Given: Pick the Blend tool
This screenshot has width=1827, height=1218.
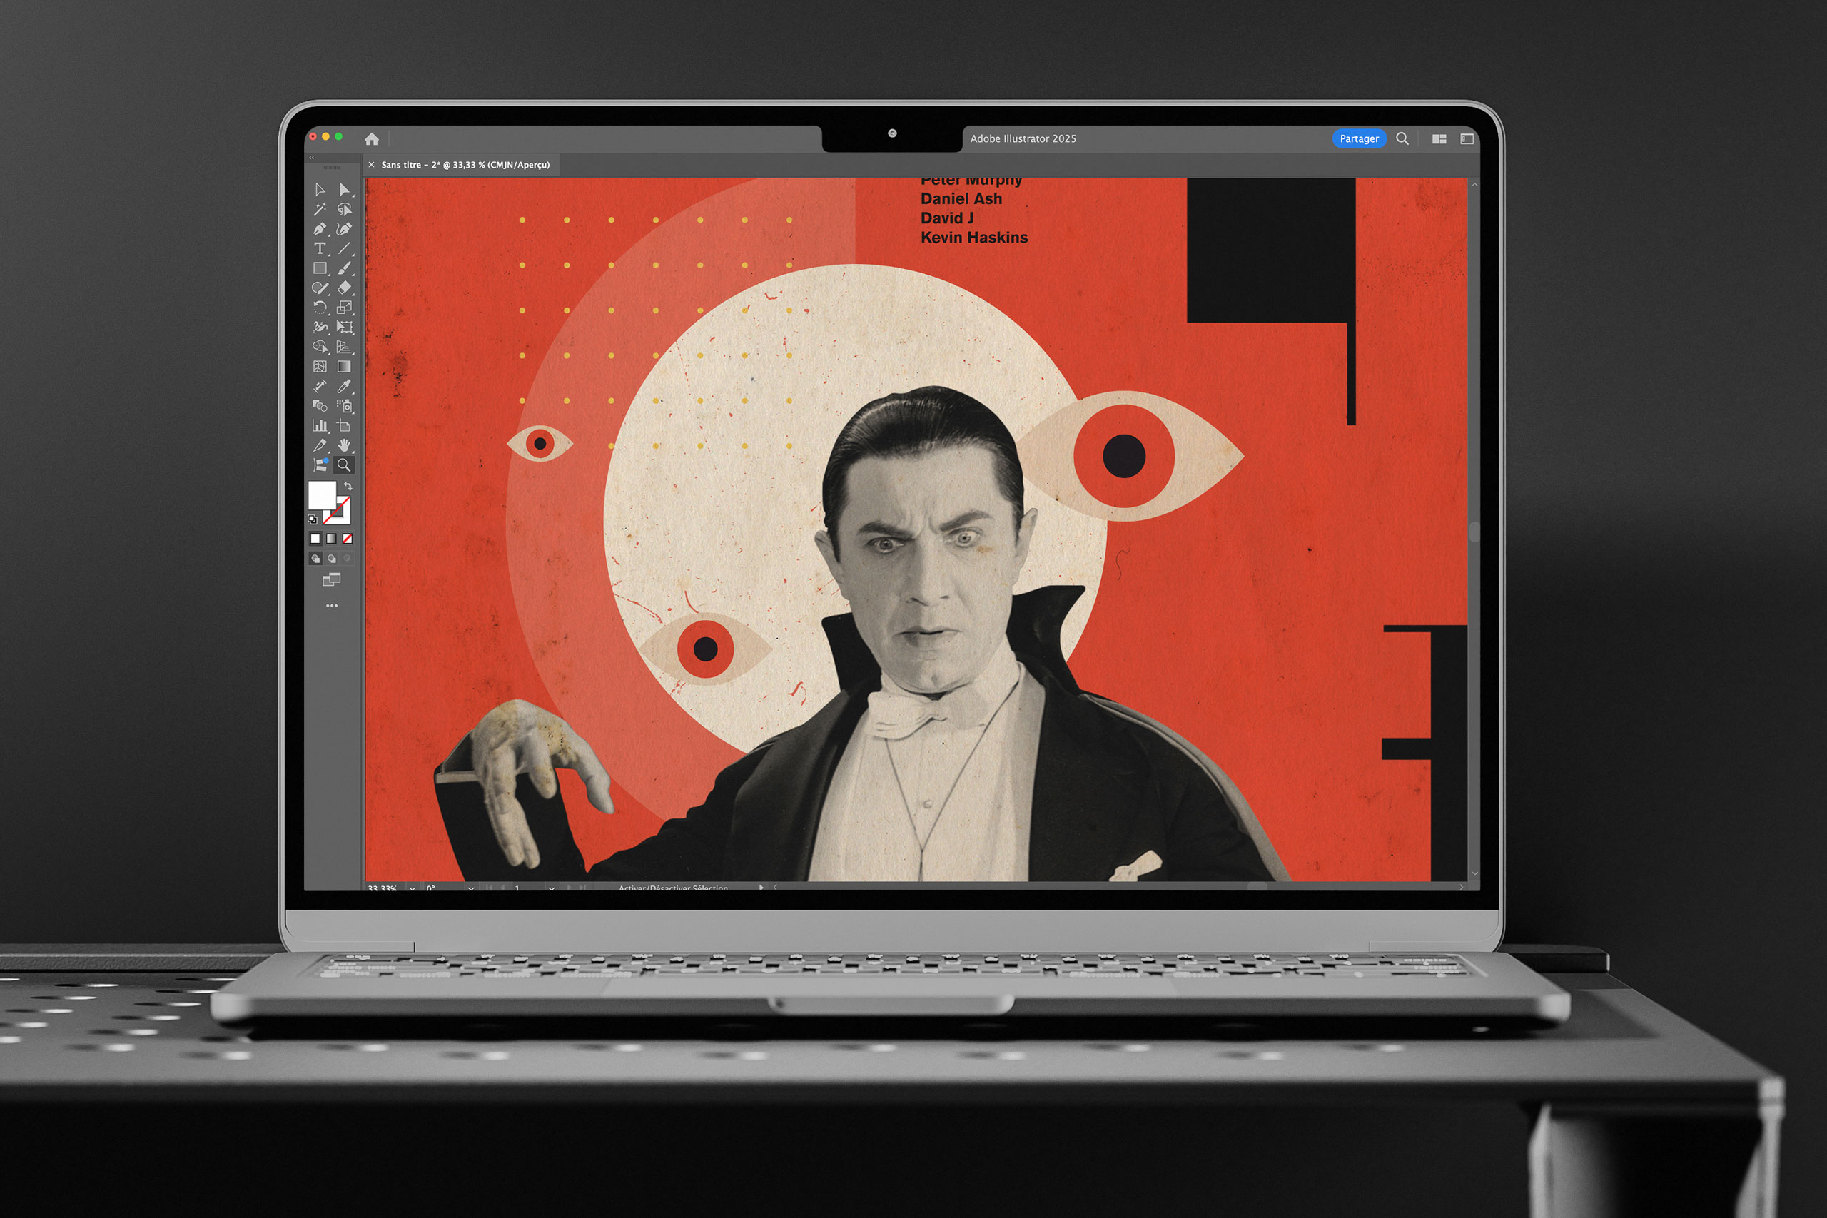Looking at the screenshot, I should tap(319, 406).
